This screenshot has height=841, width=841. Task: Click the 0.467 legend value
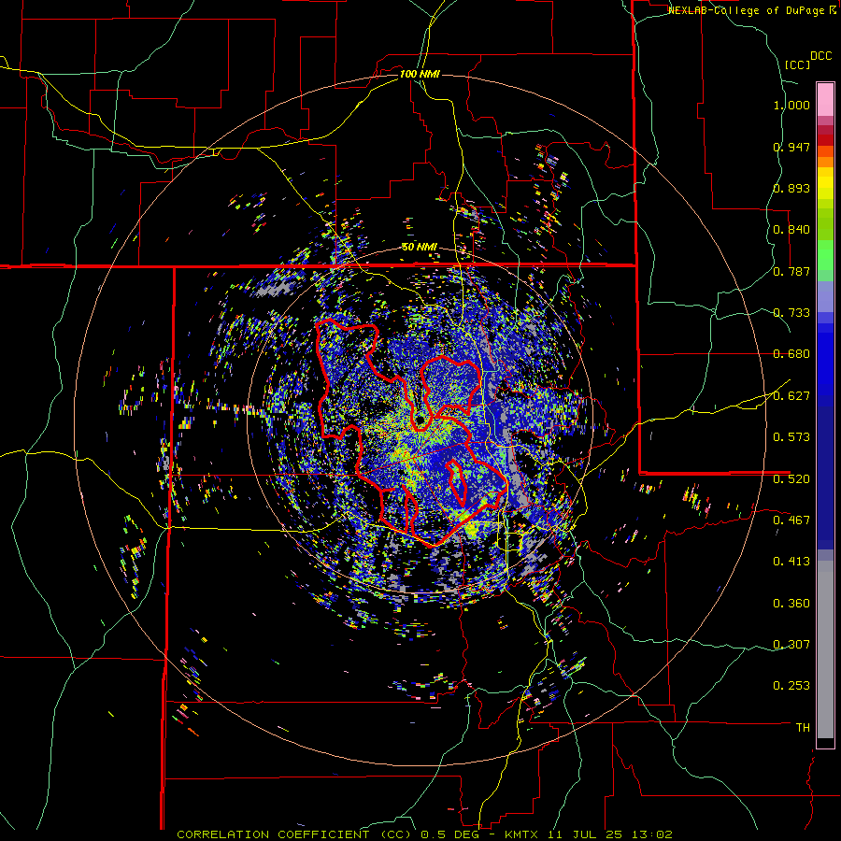point(791,520)
